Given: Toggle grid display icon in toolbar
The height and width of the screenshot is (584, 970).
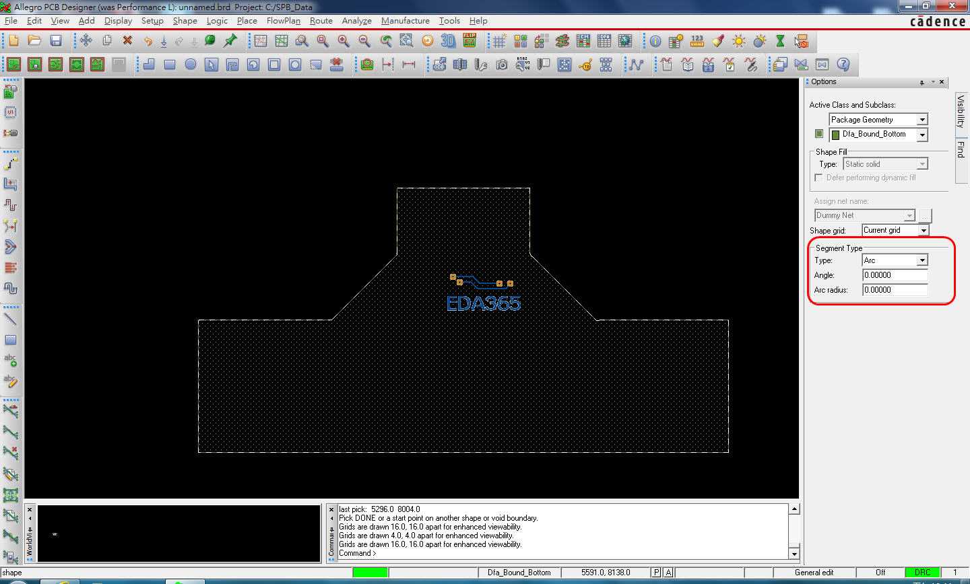Looking at the screenshot, I should click(499, 41).
